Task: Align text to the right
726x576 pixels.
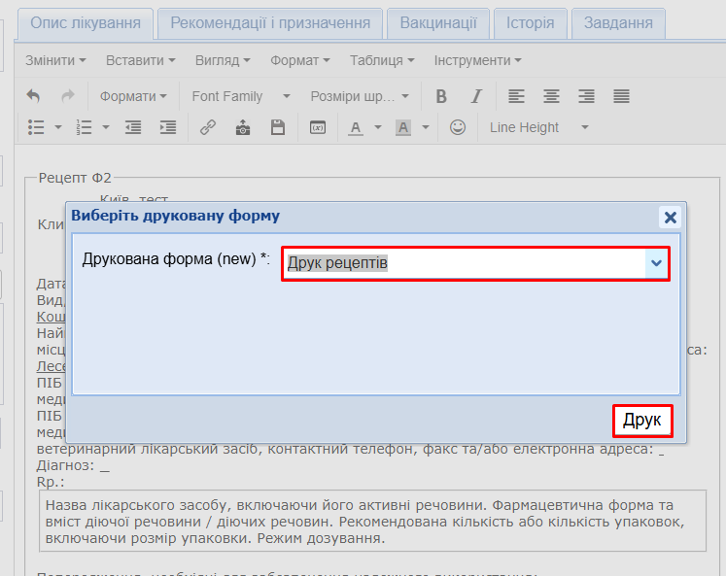Action: (586, 96)
